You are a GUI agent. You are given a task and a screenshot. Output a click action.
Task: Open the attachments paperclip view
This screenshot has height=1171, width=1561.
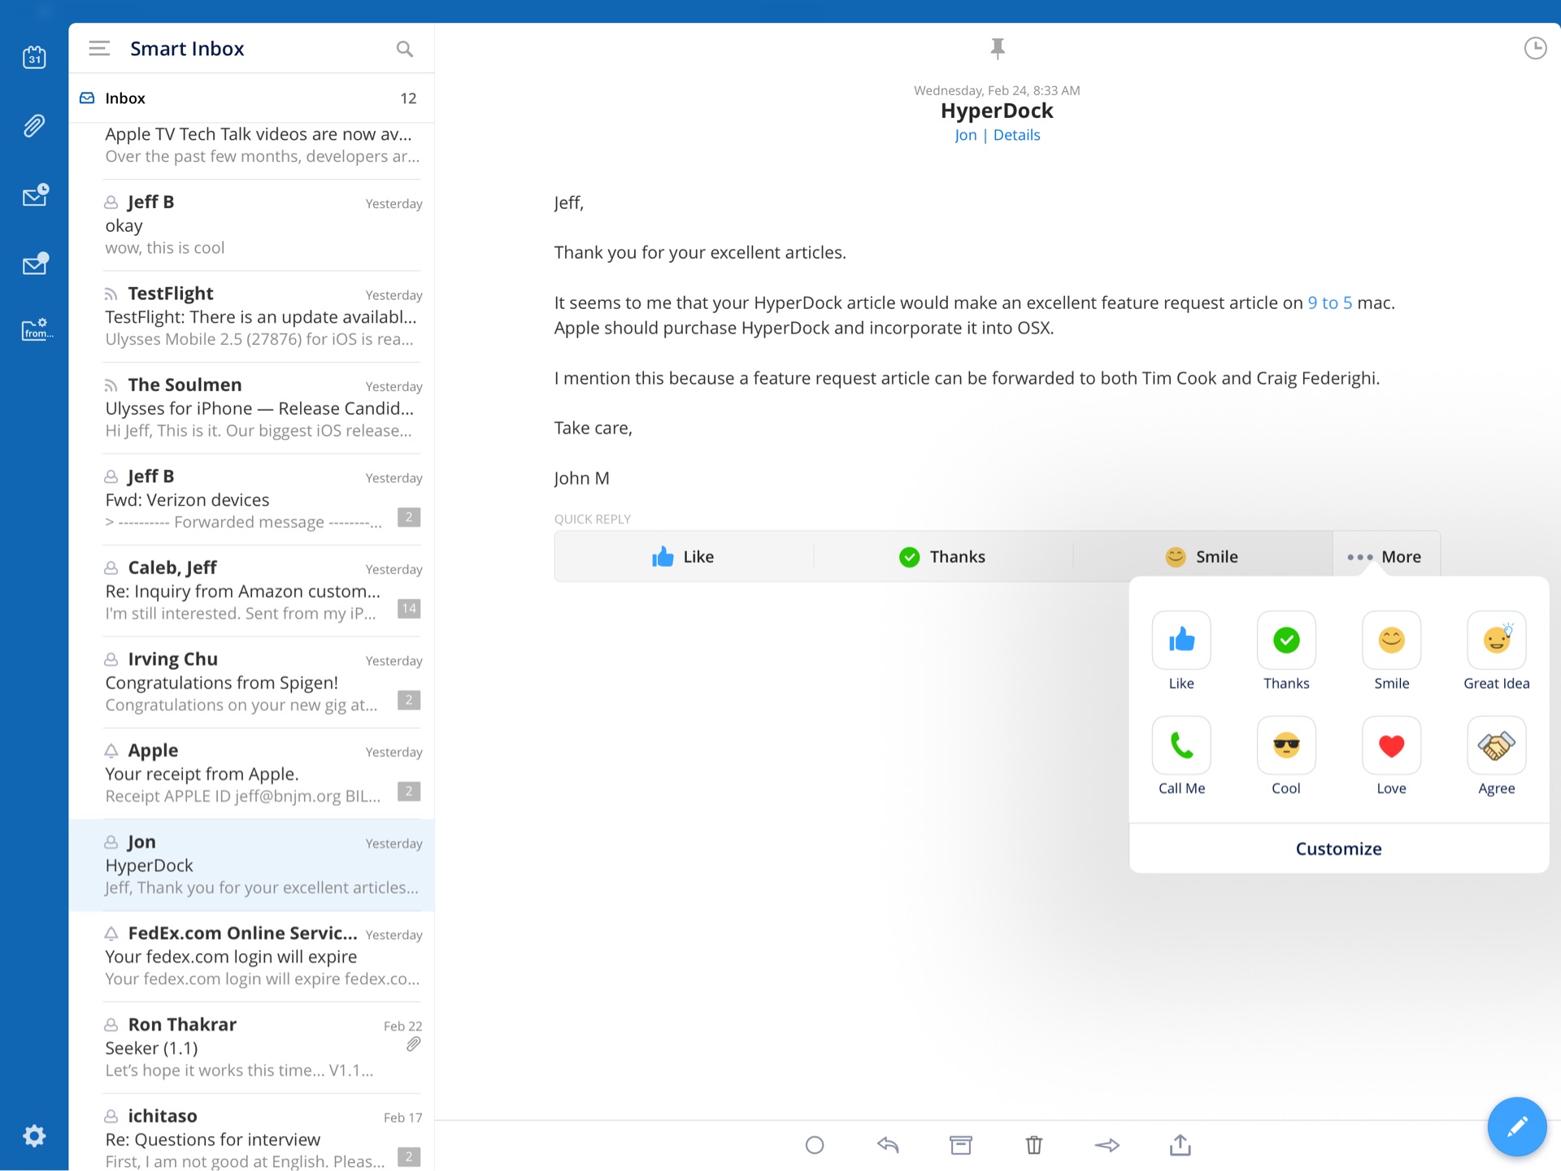click(34, 126)
